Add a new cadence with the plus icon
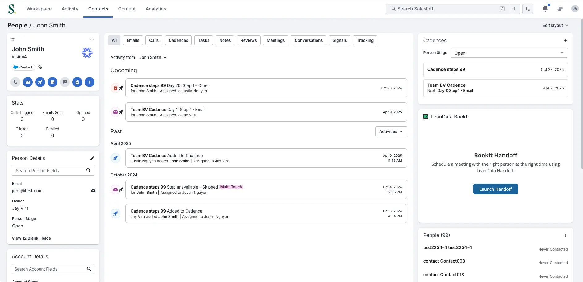 tap(565, 40)
